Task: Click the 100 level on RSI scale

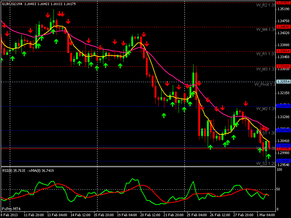Action: click(279, 169)
